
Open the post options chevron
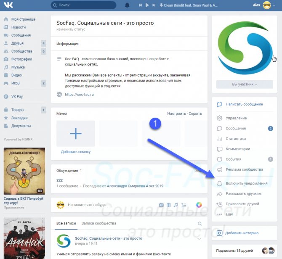(x=199, y=239)
